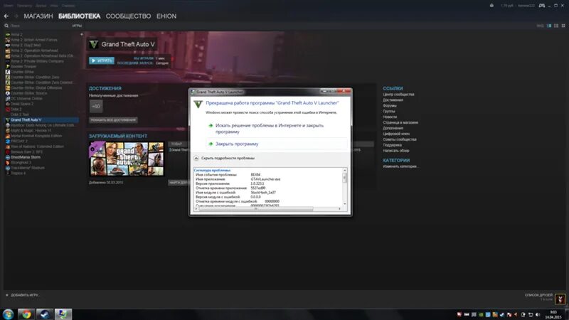The width and height of the screenshot is (569, 320).
Task: Click ДОБАВИТЬ ИГРУ at bottom left
Action: coord(23,295)
